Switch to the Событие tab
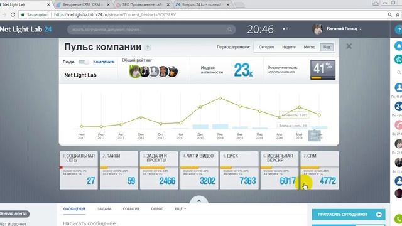This screenshot has width=402, height=226. click(131, 209)
